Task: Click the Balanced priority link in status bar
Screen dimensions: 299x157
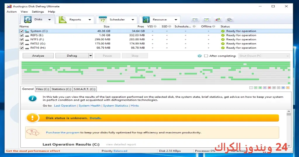Action: (120, 151)
